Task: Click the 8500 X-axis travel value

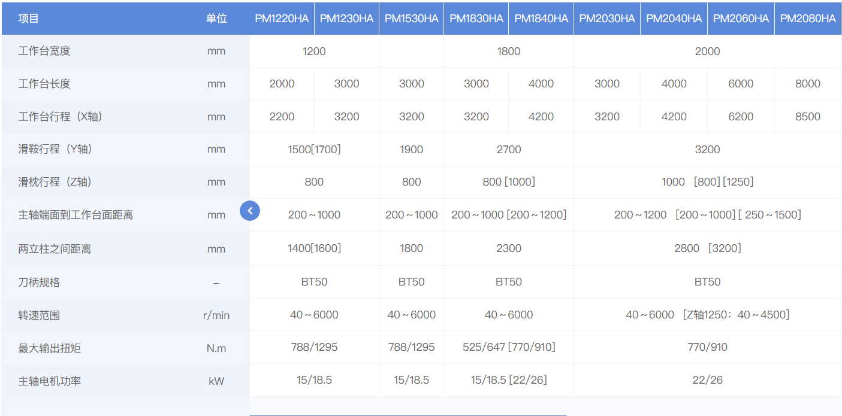Action: [x=808, y=117]
